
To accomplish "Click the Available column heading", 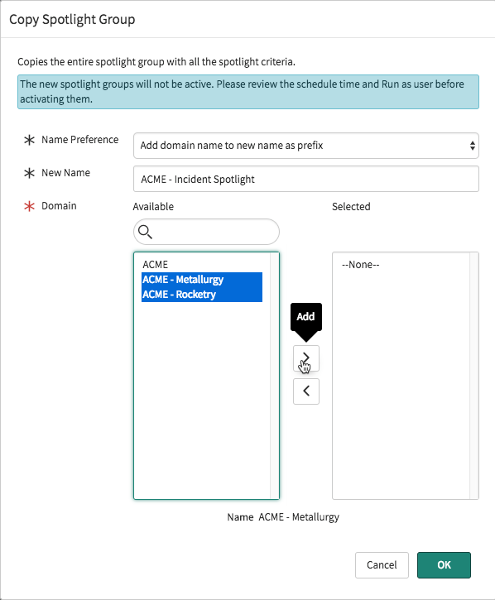I will click(153, 207).
